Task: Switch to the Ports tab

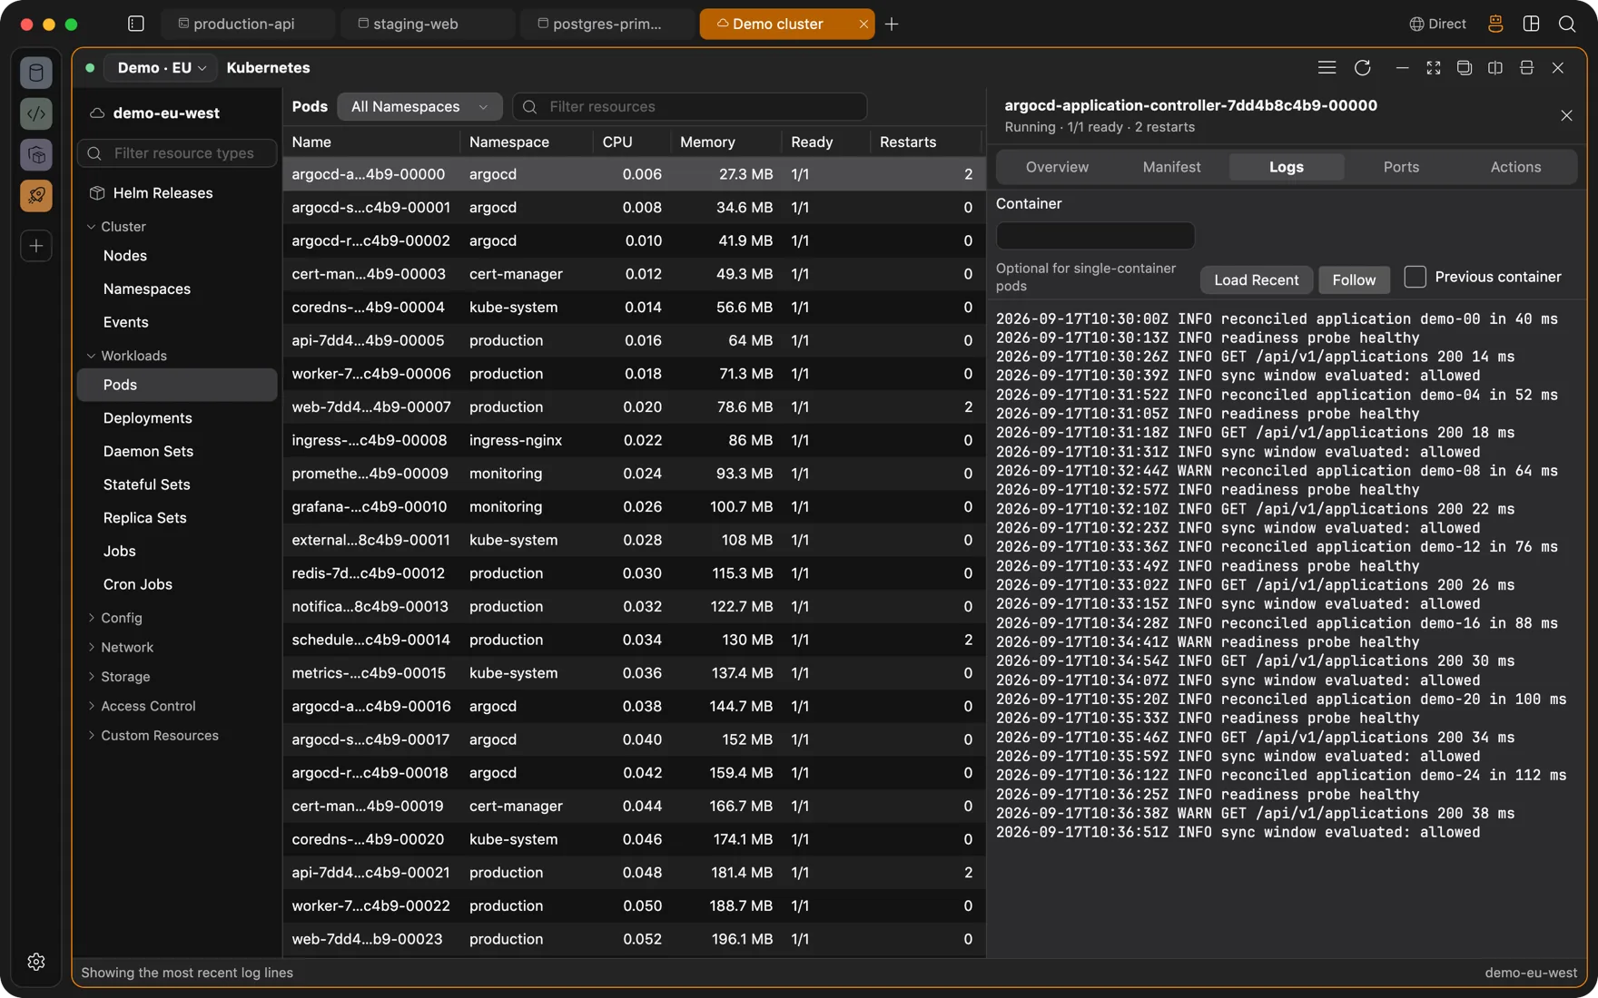Action: point(1401,167)
